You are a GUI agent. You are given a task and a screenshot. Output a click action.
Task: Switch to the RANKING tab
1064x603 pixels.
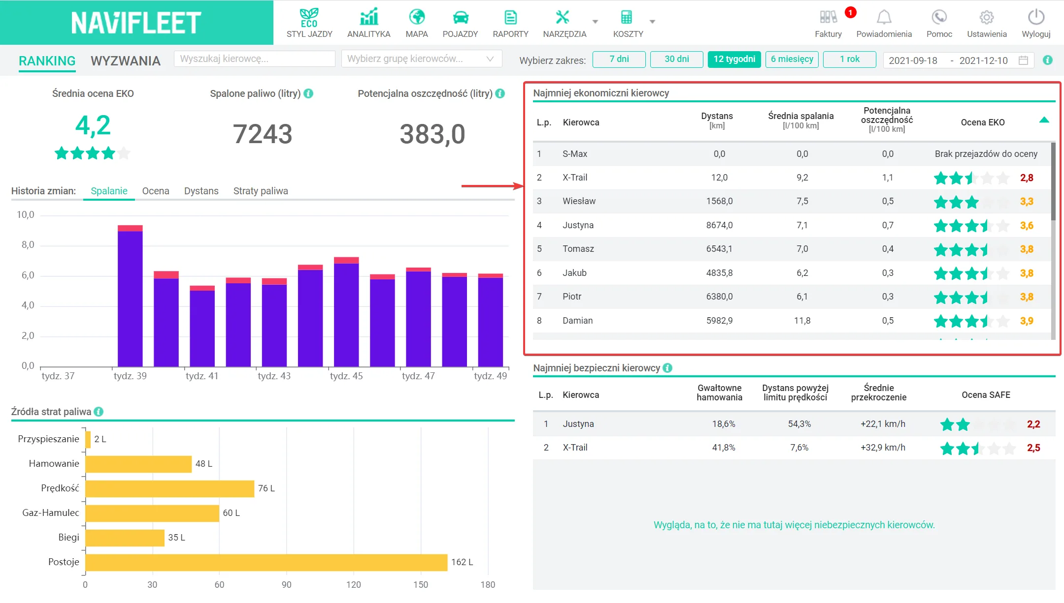[47, 61]
